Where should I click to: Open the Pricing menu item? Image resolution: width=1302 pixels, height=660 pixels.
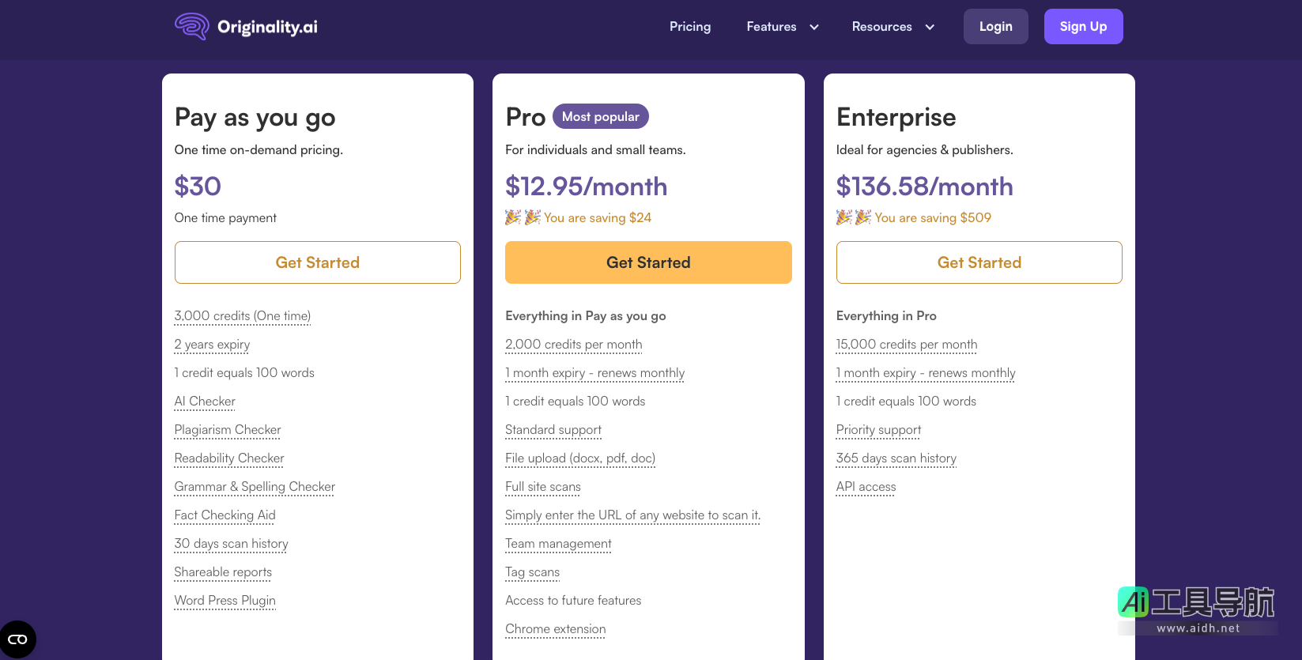(x=690, y=27)
